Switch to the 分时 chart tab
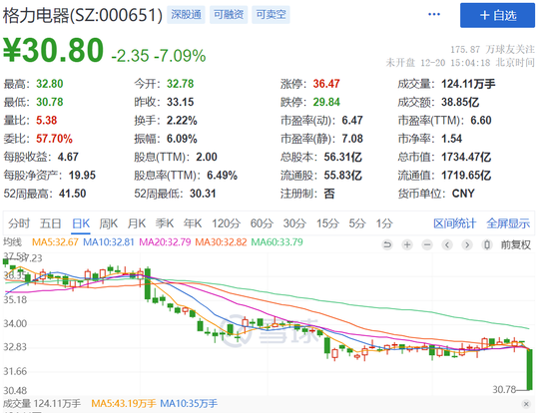 [19, 223]
